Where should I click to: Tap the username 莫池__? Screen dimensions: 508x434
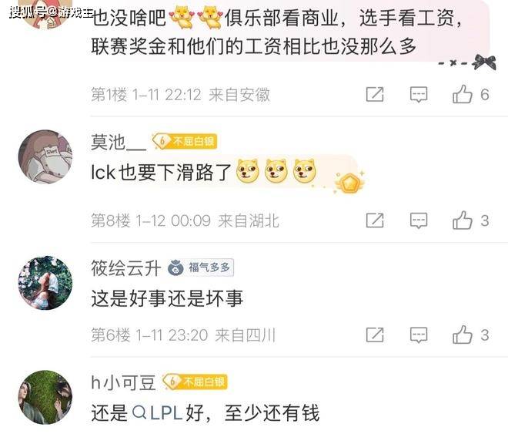(x=119, y=142)
